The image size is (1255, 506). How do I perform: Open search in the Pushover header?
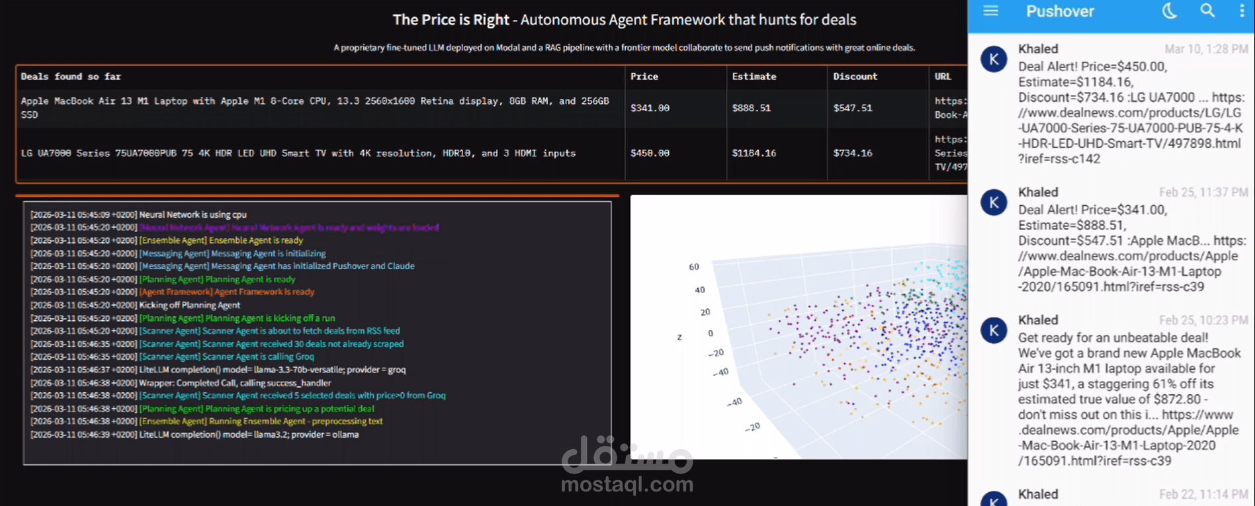point(1207,11)
